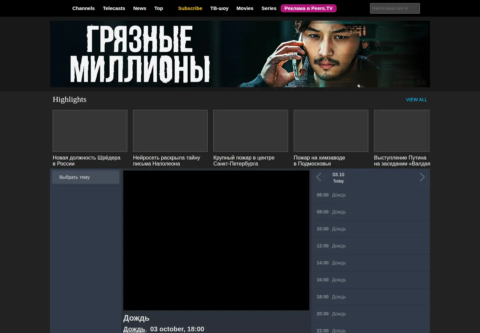Go to next day in schedule

click(422, 177)
